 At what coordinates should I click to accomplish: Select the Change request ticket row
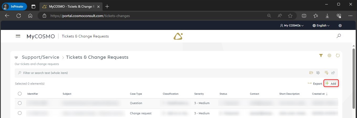20,113
